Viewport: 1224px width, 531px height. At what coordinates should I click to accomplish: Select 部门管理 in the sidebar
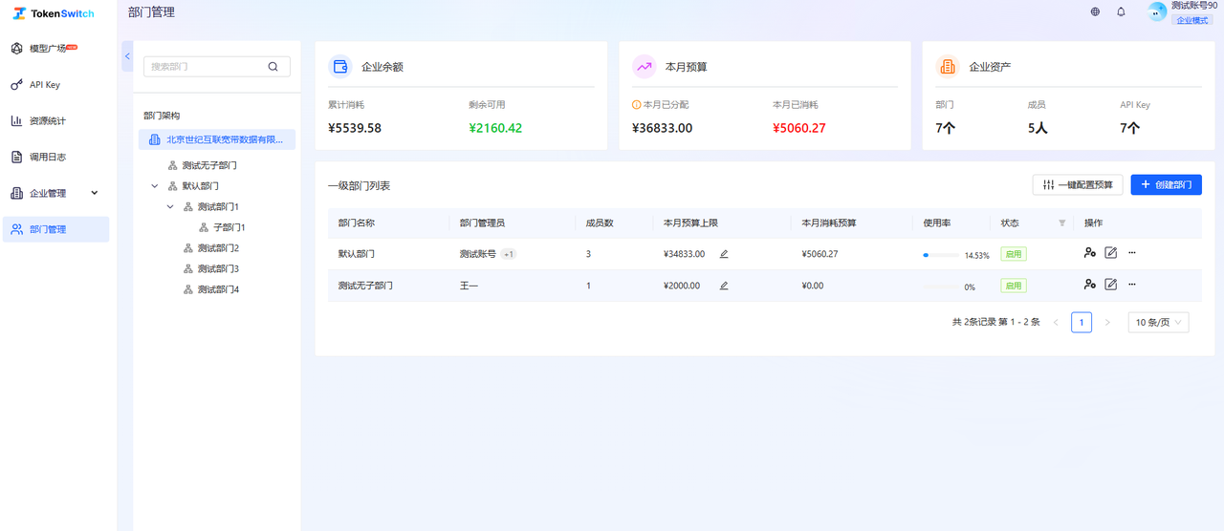(x=55, y=229)
